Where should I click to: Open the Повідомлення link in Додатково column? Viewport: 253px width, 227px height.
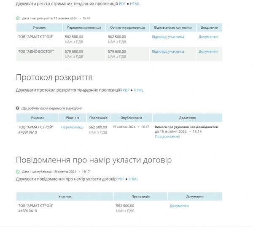tap(167, 137)
